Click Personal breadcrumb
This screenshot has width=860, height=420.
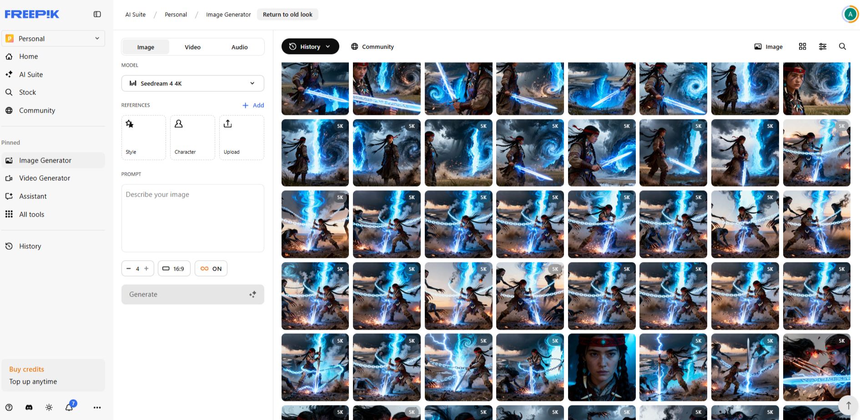click(176, 15)
